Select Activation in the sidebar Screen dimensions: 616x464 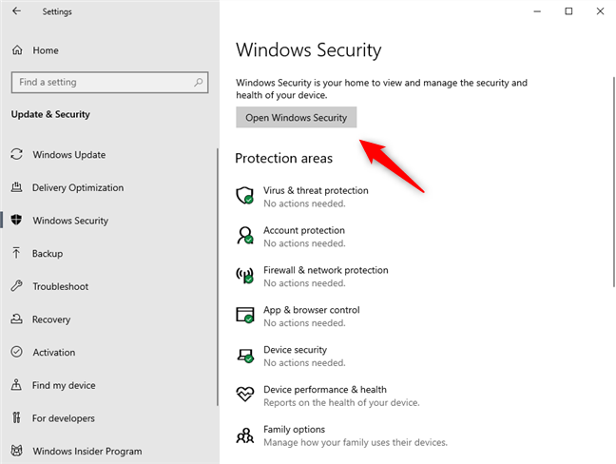[53, 353]
